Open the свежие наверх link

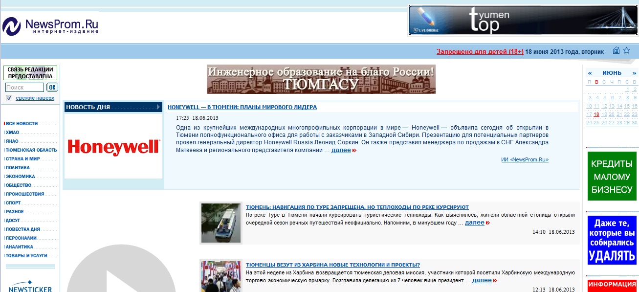point(35,98)
